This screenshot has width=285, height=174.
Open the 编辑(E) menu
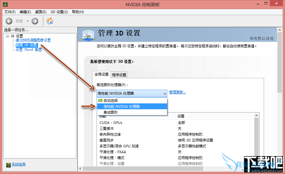(x=25, y=12)
